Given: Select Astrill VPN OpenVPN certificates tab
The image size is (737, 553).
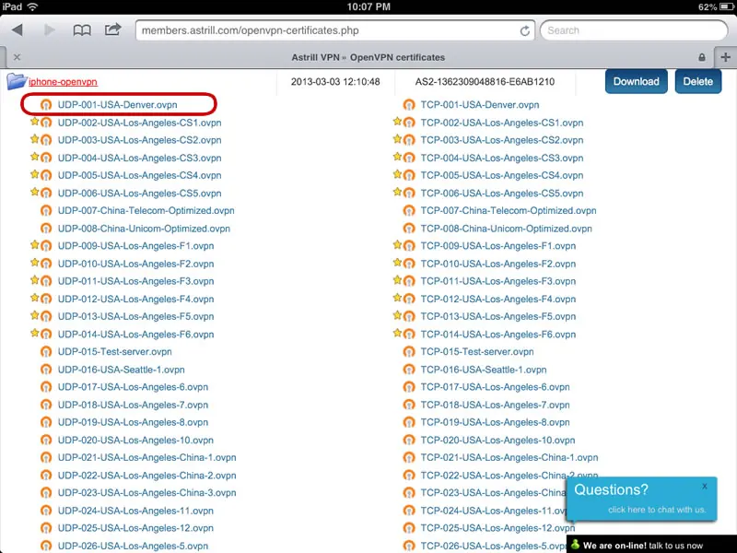Looking at the screenshot, I should (x=368, y=57).
